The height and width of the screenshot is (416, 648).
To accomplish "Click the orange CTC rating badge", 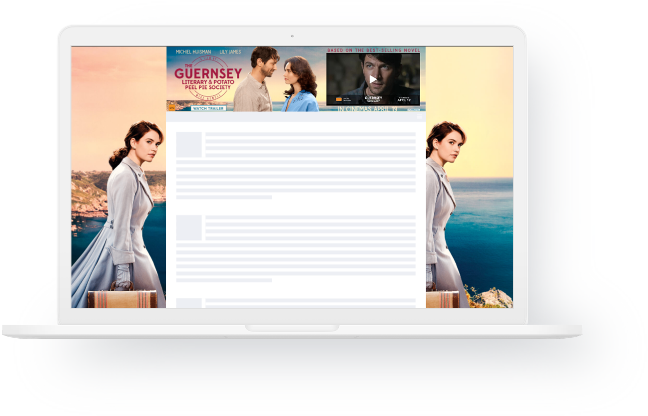I will (x=172, y=107).
